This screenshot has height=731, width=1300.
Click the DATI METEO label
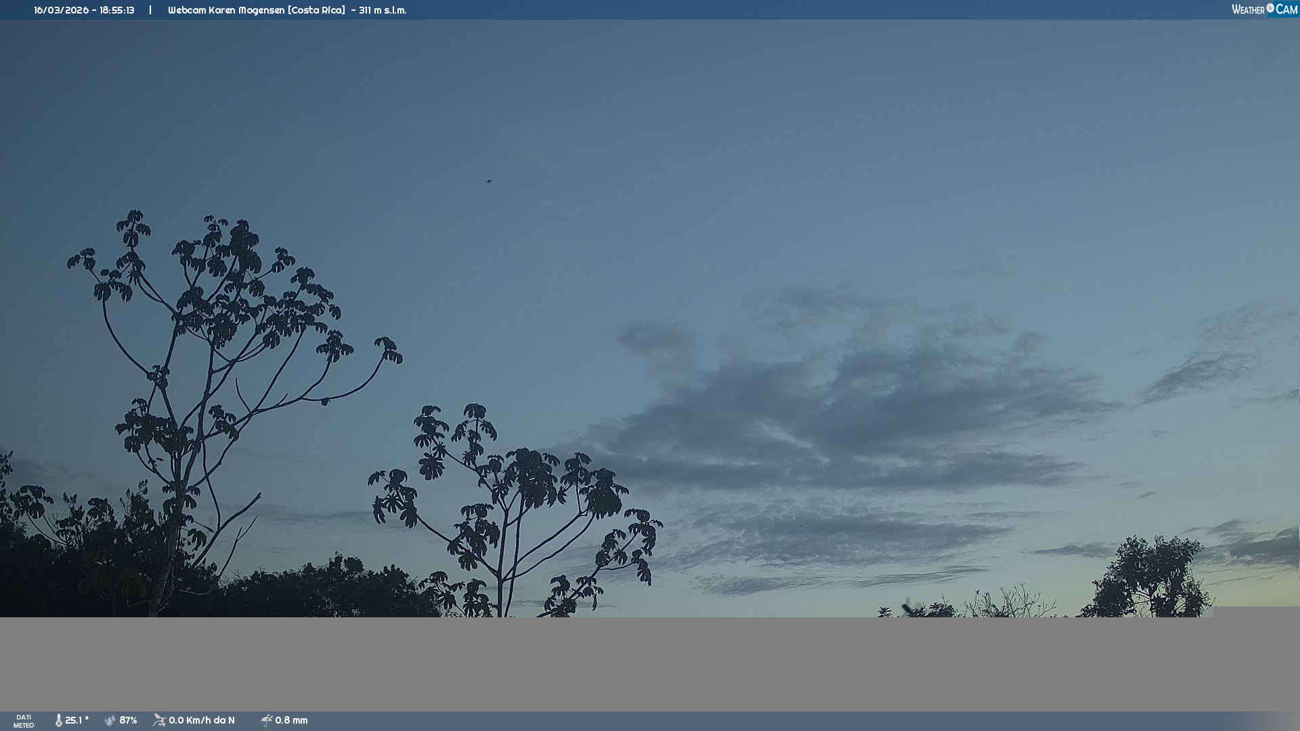point(24,721)
